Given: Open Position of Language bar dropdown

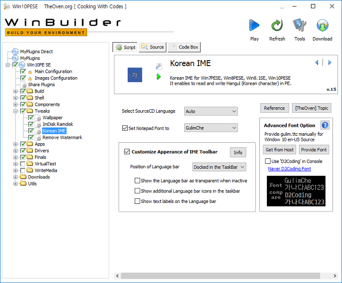Looking at the screenshot, I should pyautogui.click(x=219, y=167).
